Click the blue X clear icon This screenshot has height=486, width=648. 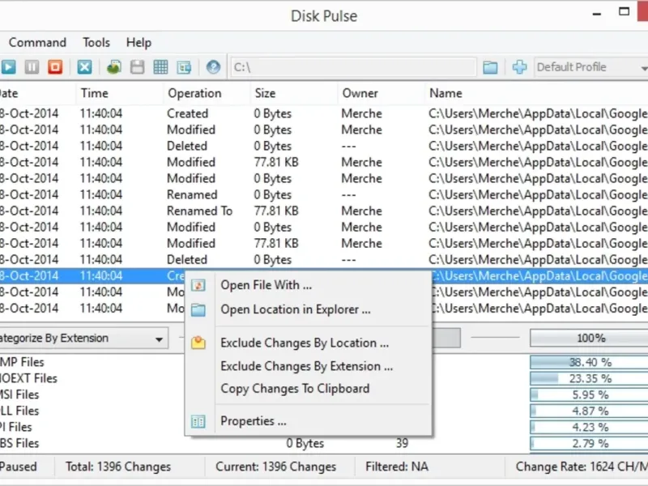(x=84, y=67)
